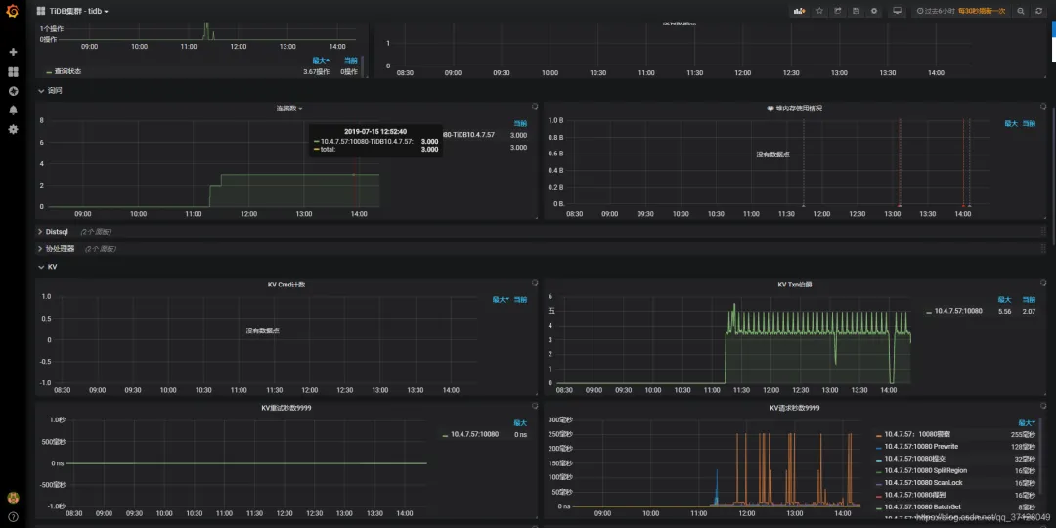Click the drag handle on Distsql row
This screenshot has width=1056, height=528.
[1044, 231]
